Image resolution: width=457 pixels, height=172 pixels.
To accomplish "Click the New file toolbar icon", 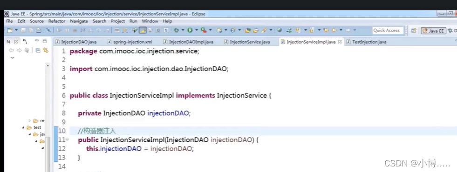I will (10, 30).
